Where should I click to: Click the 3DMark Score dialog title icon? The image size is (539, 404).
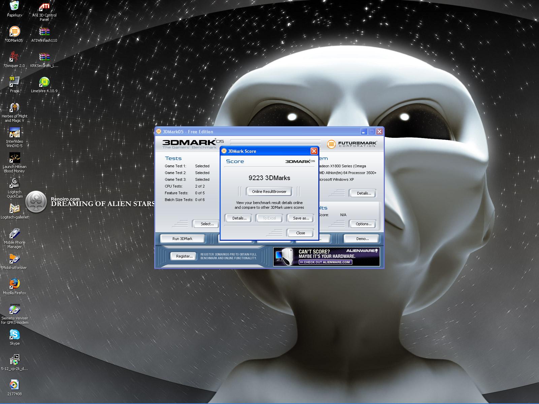(224, 151)
